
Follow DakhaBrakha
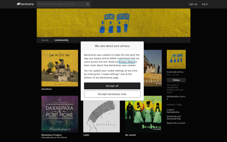pyautogui.click(x=176, y=80)
